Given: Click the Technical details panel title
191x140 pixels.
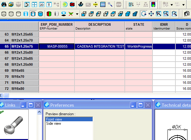Looking at the screenshot, I should coord(176,105).
